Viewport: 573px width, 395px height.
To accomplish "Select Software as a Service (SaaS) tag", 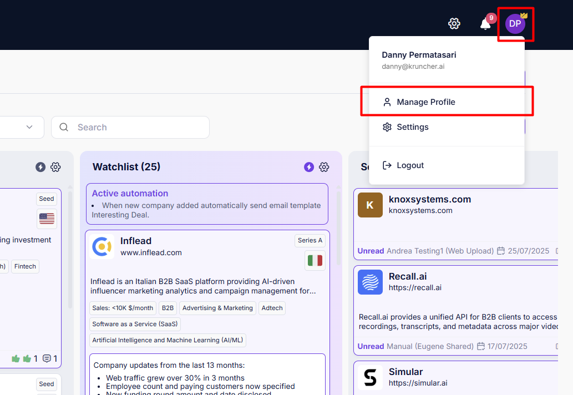I will tap(135, 324).
